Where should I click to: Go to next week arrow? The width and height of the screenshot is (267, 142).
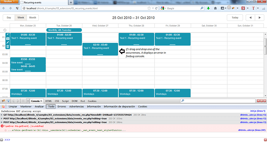point(260,17)
